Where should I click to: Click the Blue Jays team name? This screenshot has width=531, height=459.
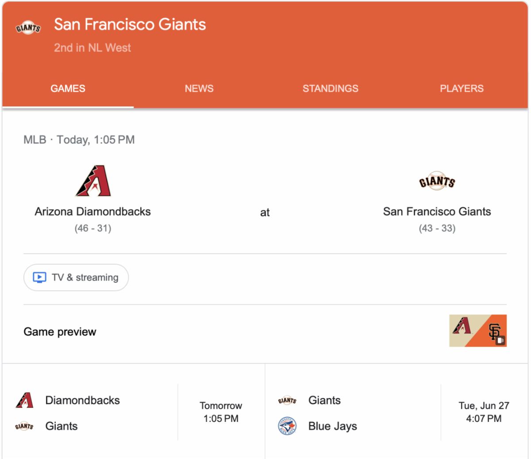point(332,426)
